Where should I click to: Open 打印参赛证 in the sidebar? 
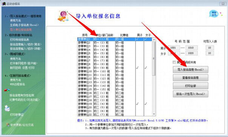click(x=17, y=115)
